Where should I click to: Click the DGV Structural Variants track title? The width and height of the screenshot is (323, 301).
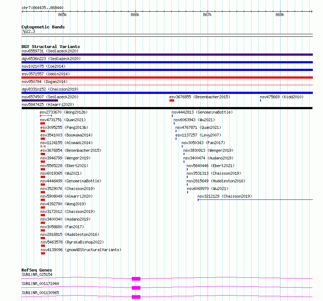[x=51, y=47]
